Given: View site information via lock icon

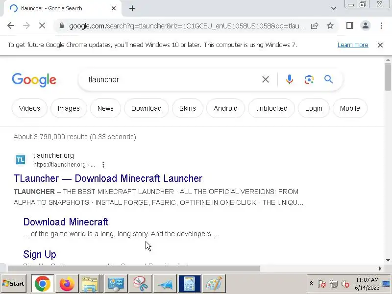Looking at the screenshot, I should [62, 25].
